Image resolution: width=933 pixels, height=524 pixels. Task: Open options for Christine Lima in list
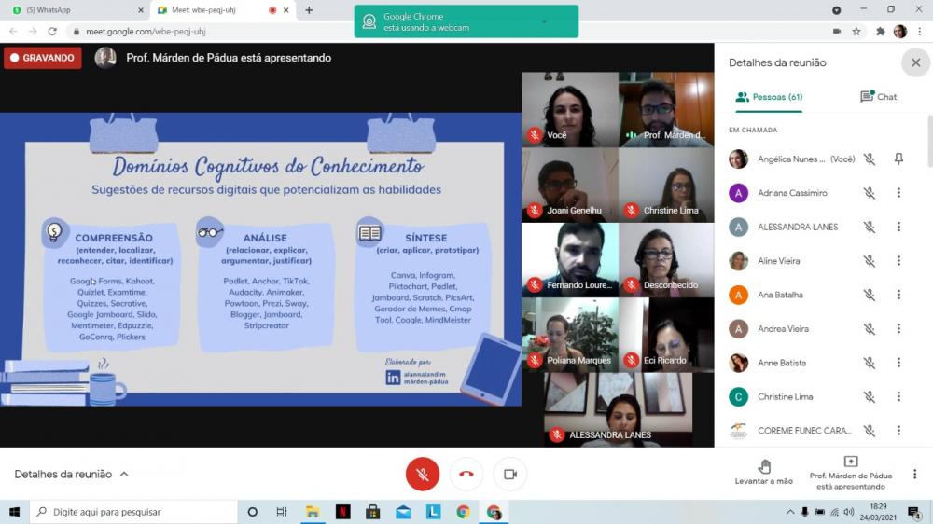pyautogui.click(x=898, y=396)
